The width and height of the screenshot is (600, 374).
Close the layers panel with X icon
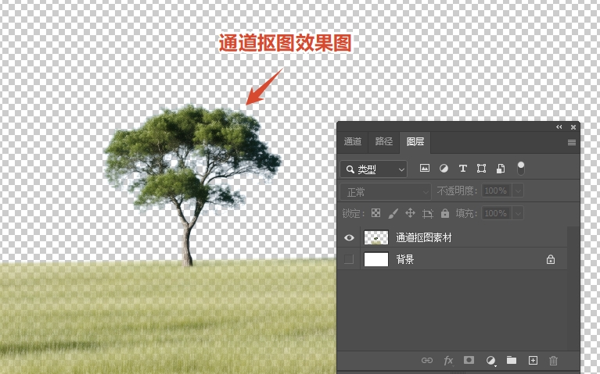[x=573, y=127]
